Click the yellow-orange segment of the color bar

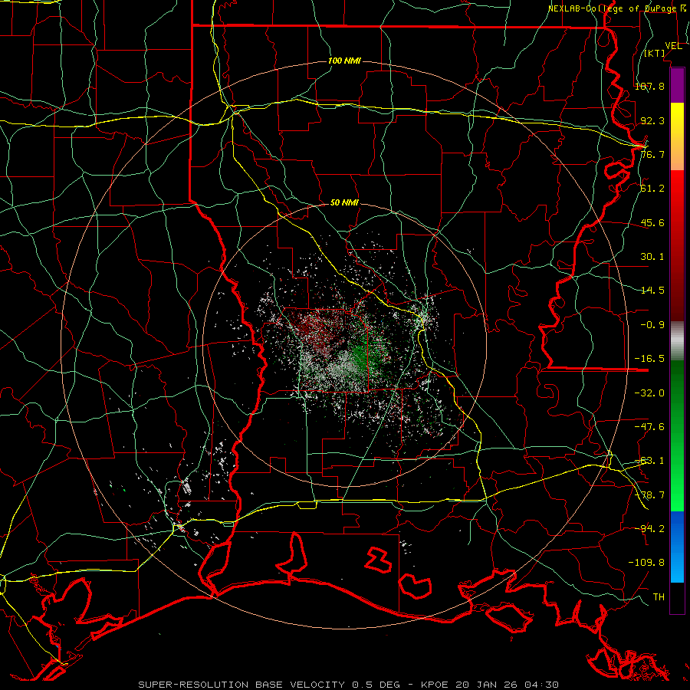pos(677,136)
